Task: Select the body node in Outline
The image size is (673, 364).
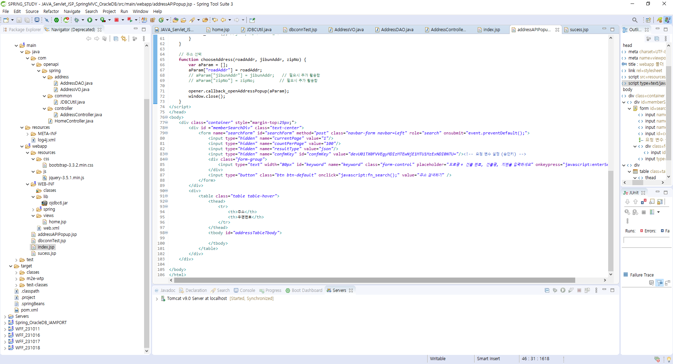Action: [627, 90]
